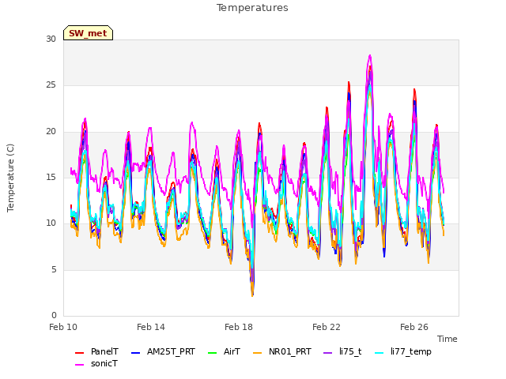
Task: Click the magenta sonicT color marker
Action: (x=79, y=365)
